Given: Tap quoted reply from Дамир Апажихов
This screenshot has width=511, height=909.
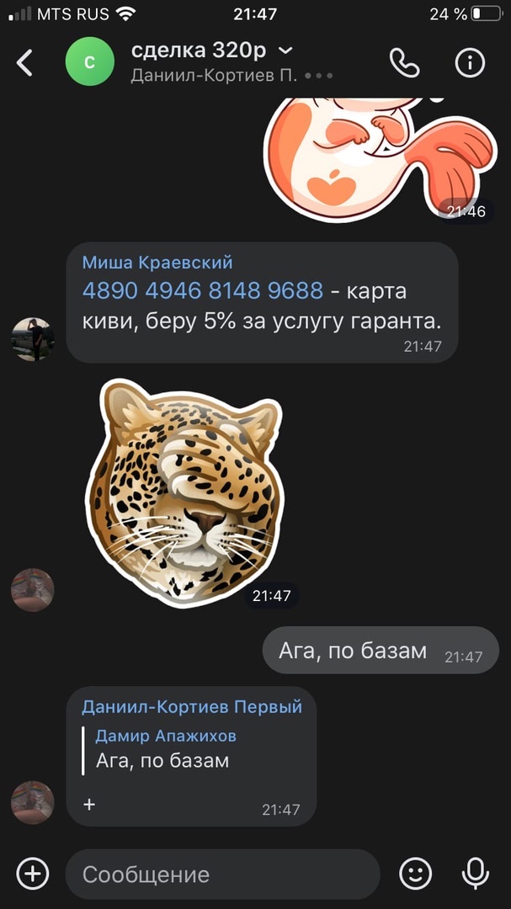Looking at the screenshot, I should [x=165, y=748].
